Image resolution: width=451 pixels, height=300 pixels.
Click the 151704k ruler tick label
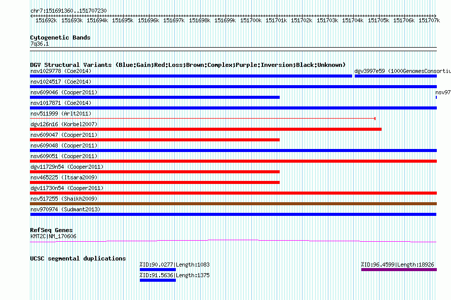[x=353, y=21]
